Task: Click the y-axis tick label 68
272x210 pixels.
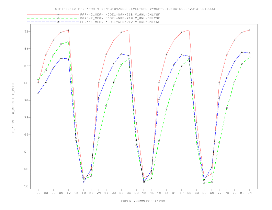Action: 26,135
